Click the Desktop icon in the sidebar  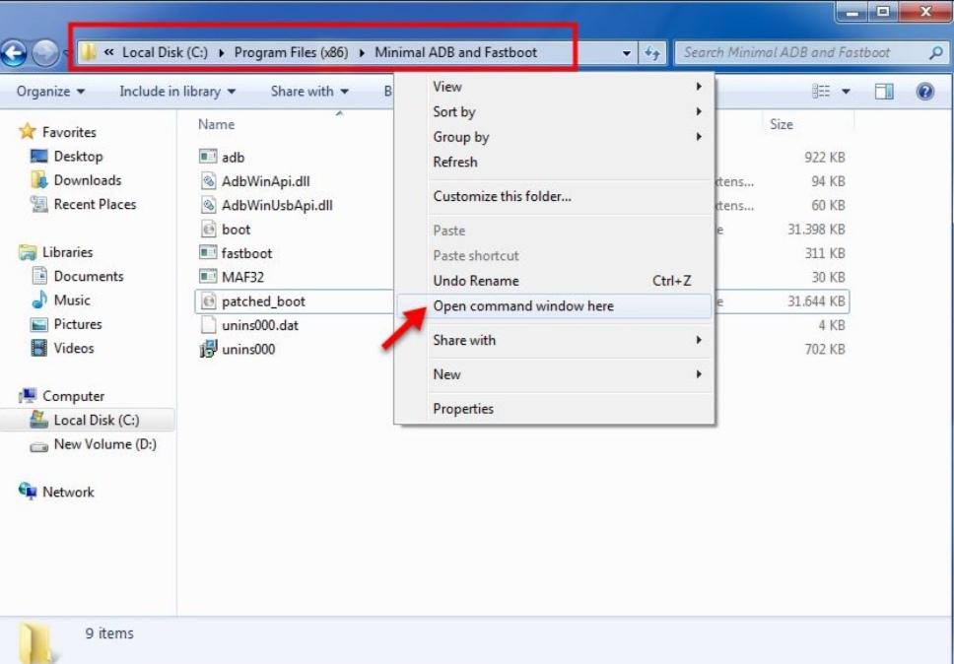click(x=39, y=157)
